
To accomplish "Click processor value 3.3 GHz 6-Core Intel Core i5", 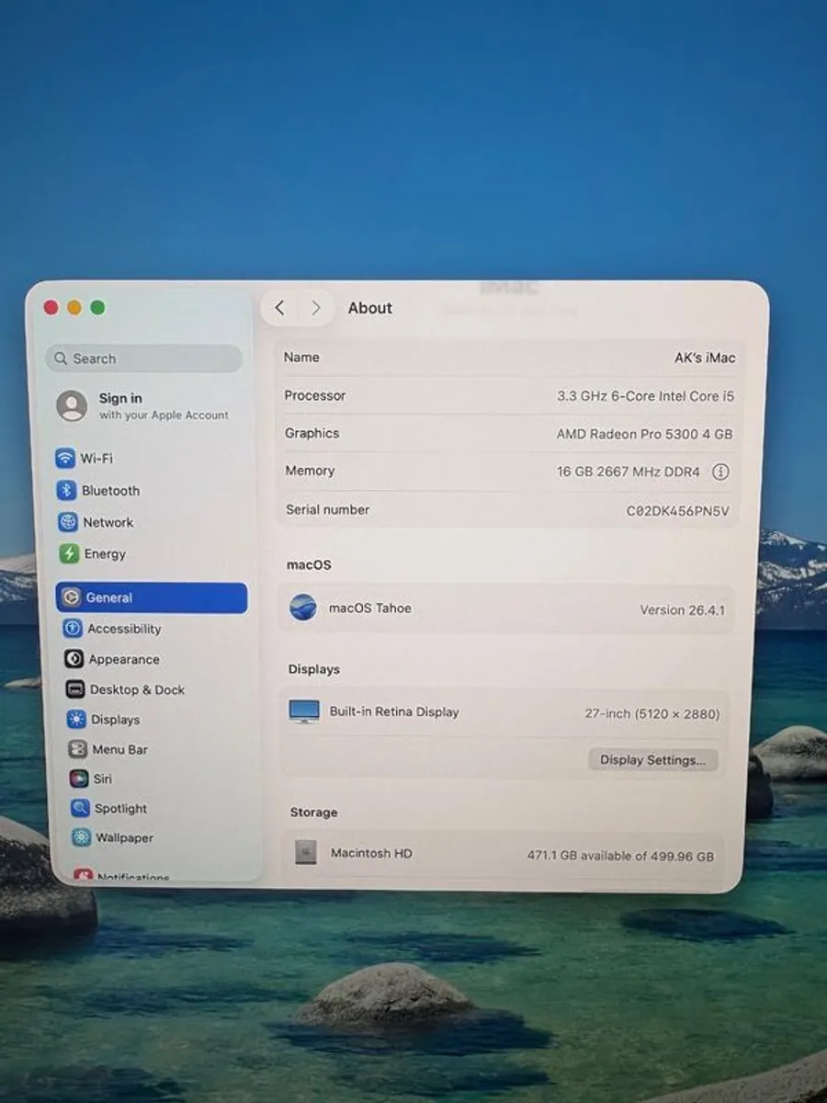I will point(645,396).
